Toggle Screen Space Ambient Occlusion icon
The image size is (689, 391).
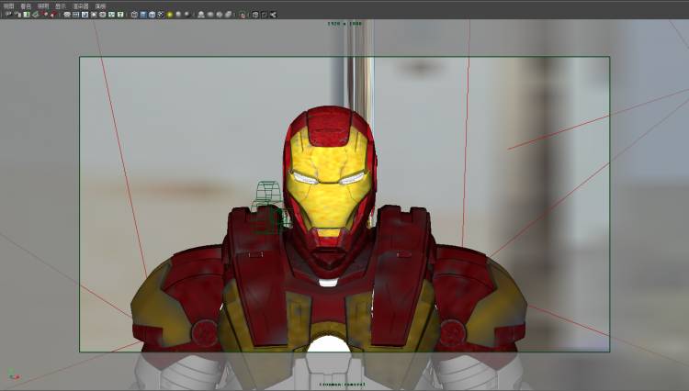tap(186, 15)
